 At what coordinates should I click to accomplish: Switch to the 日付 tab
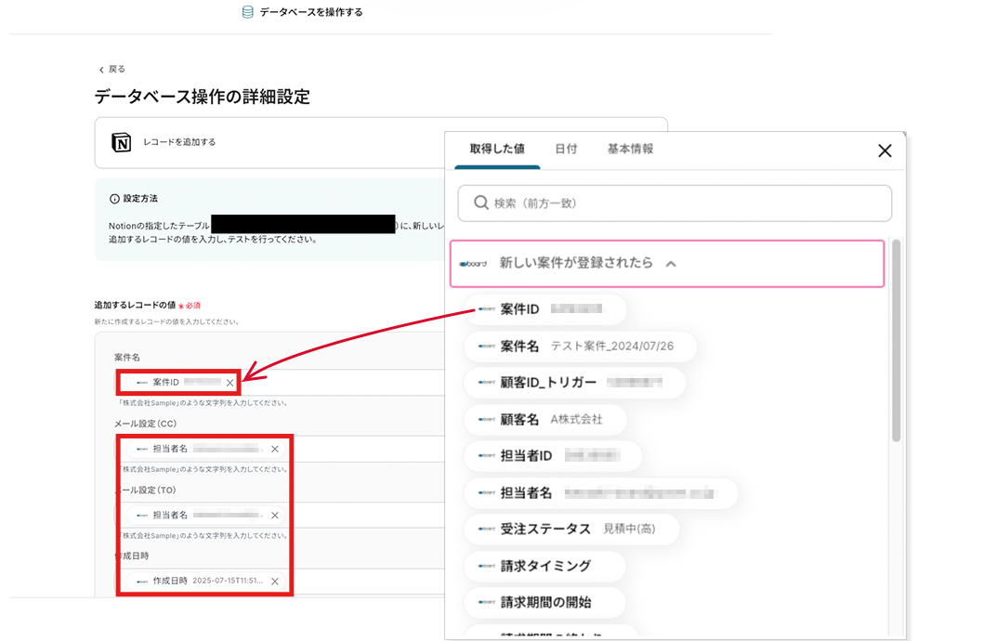point(566,149)
